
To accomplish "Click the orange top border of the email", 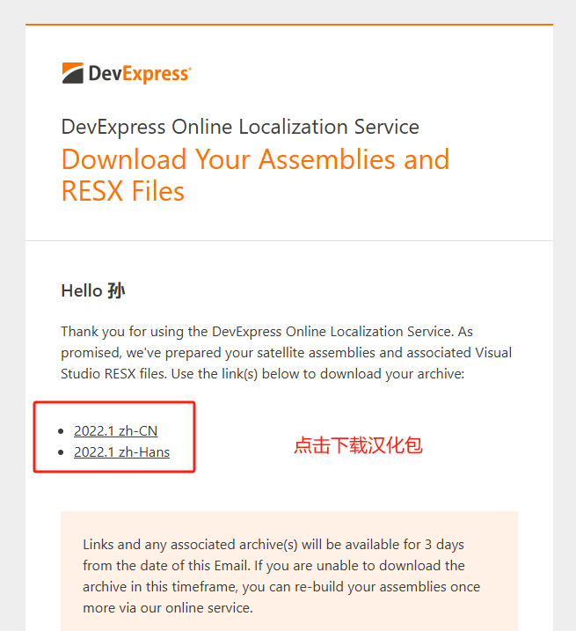I will click(288, 25).
